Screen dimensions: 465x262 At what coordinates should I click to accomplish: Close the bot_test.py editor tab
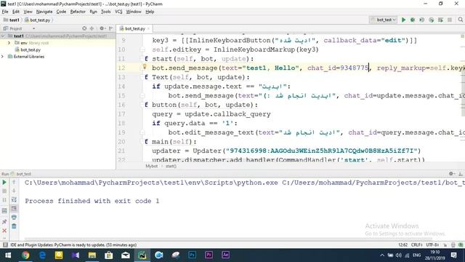[x=148, y=28]
